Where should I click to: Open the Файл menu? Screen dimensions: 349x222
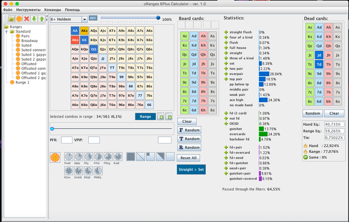pos(7,10)
